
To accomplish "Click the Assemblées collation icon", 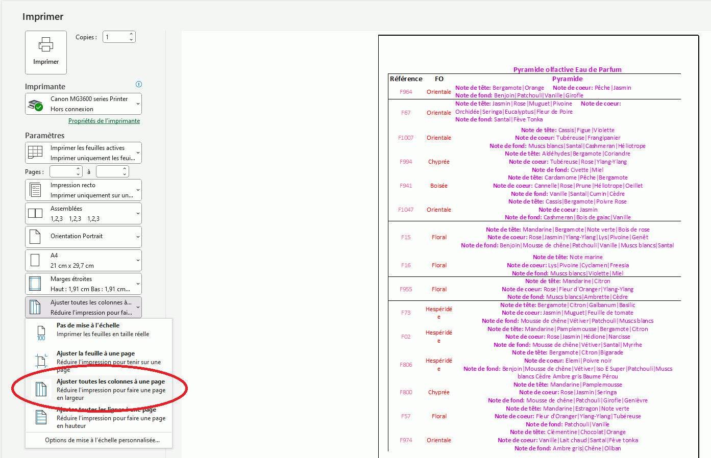I will pyautogui.click(x=35, y=214).
